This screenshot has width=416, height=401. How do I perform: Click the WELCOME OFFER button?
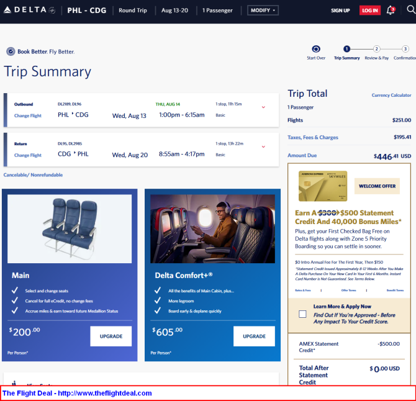[x=377, y=186]
